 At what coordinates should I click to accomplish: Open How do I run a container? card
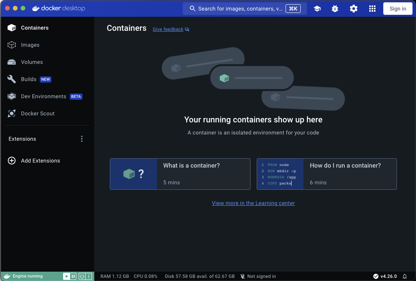(326, 174)
